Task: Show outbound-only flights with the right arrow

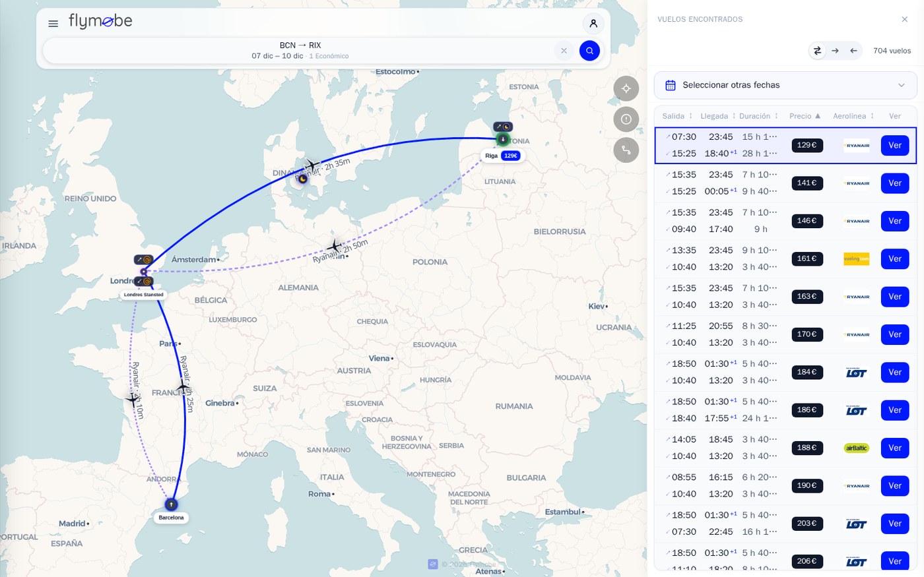Action: pos(836,51)
